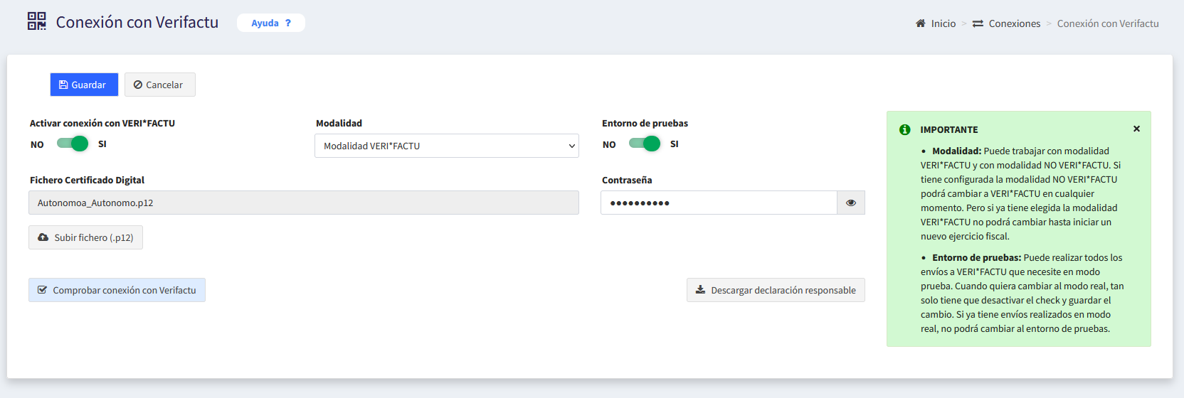Toggle the Activar conexión con VERI*FACTU switch
Image resolution: width=1184 pixels, height=398 pixels.
73,144
